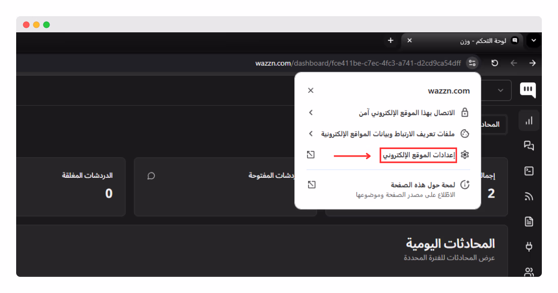558x293 pixels.
Task: Go forward with the right arrow
Action: click(x=532, y=63)
